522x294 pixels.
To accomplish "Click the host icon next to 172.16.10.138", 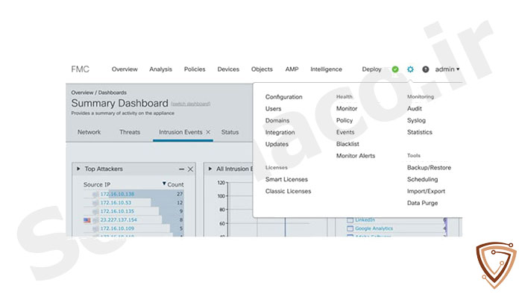I will point(95,194).
